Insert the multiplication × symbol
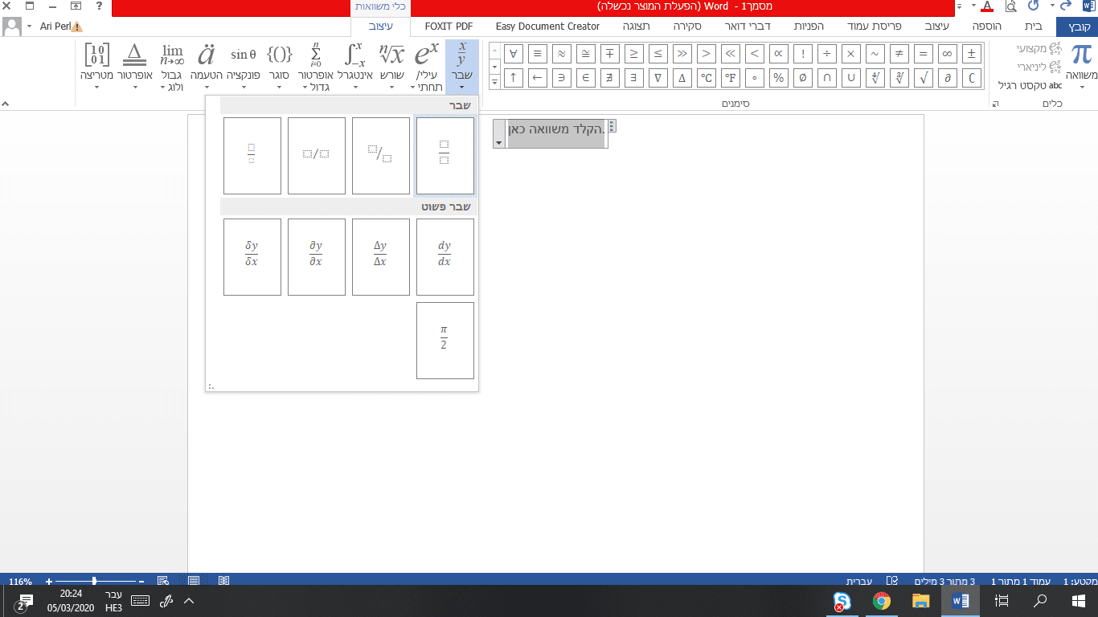 click(x=851, y=55)
